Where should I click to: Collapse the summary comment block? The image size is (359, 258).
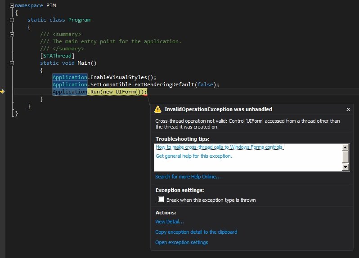pyautogui.click(x=12, y=34)
